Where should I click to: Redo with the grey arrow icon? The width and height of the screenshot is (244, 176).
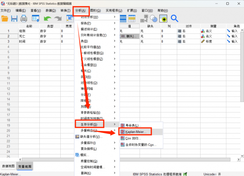[58, 19]
